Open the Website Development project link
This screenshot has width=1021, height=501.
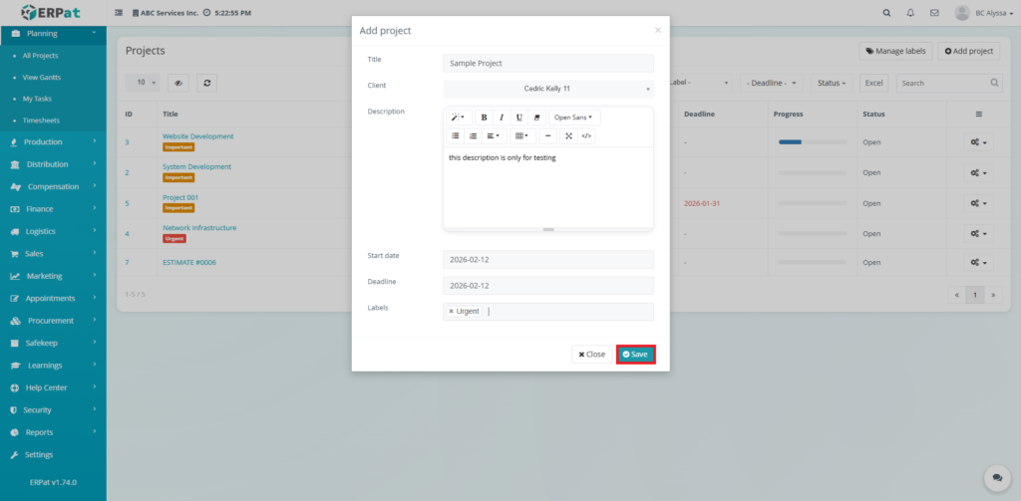point(198,136)
